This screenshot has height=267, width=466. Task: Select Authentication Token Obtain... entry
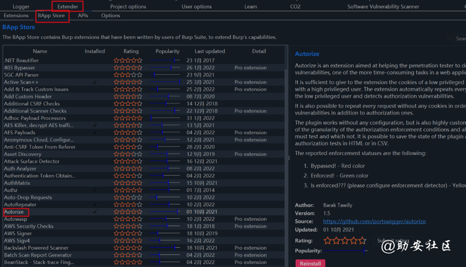144,176
